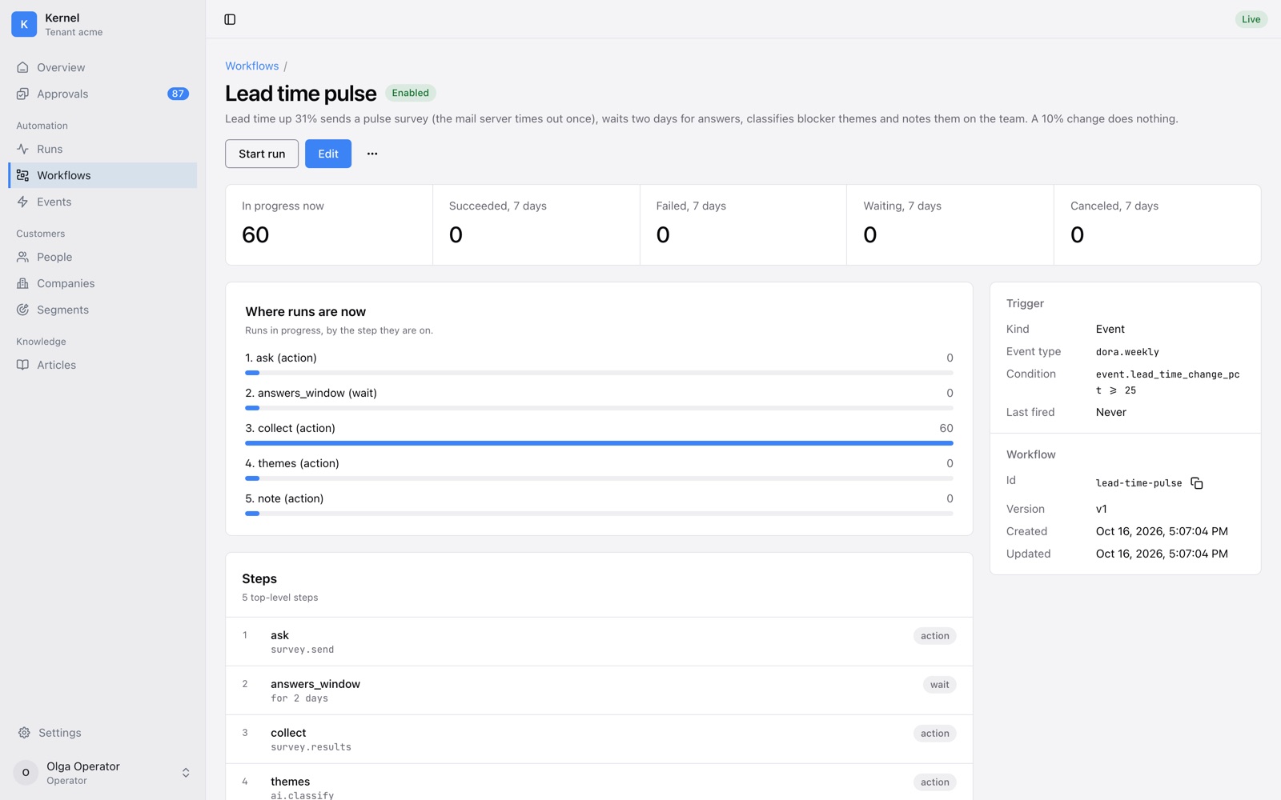Click the dora.weekly event type value
The height and width of the screenshot is (800, 1281).
(x=1127, y=352)
